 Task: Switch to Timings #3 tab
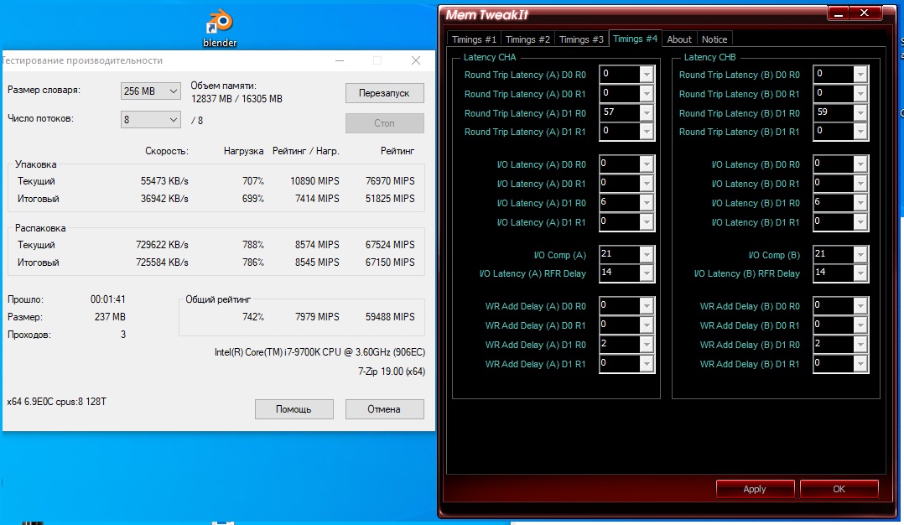pos(581,39)
